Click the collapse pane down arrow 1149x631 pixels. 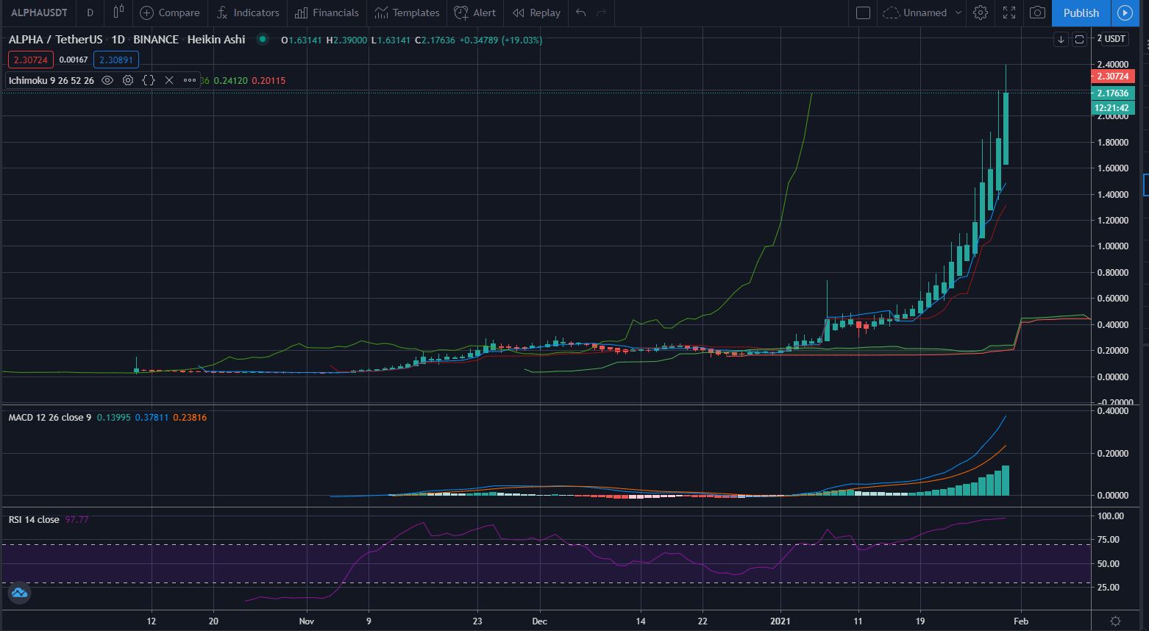[x=1061, y=40]
